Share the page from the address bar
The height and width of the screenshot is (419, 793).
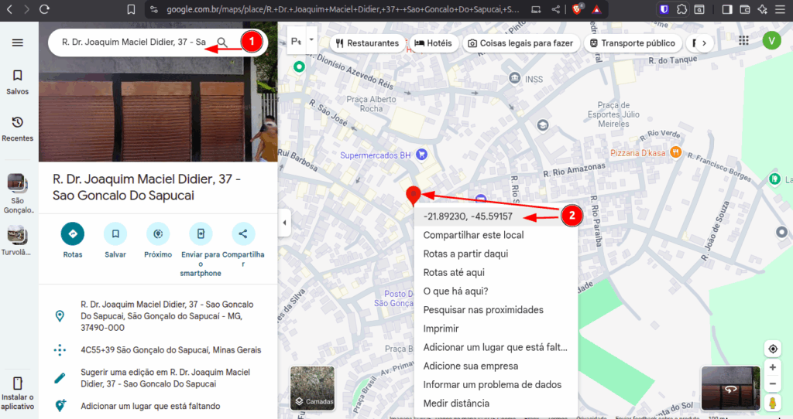pos(555,9)
